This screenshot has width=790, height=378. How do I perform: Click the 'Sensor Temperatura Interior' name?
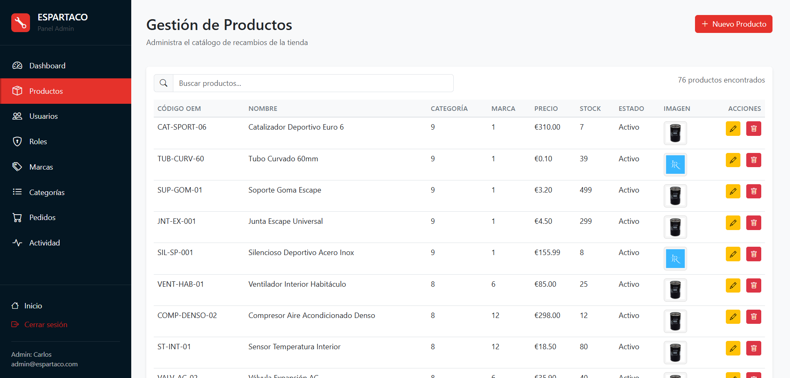pyautogui.click(x=294, y=347)
